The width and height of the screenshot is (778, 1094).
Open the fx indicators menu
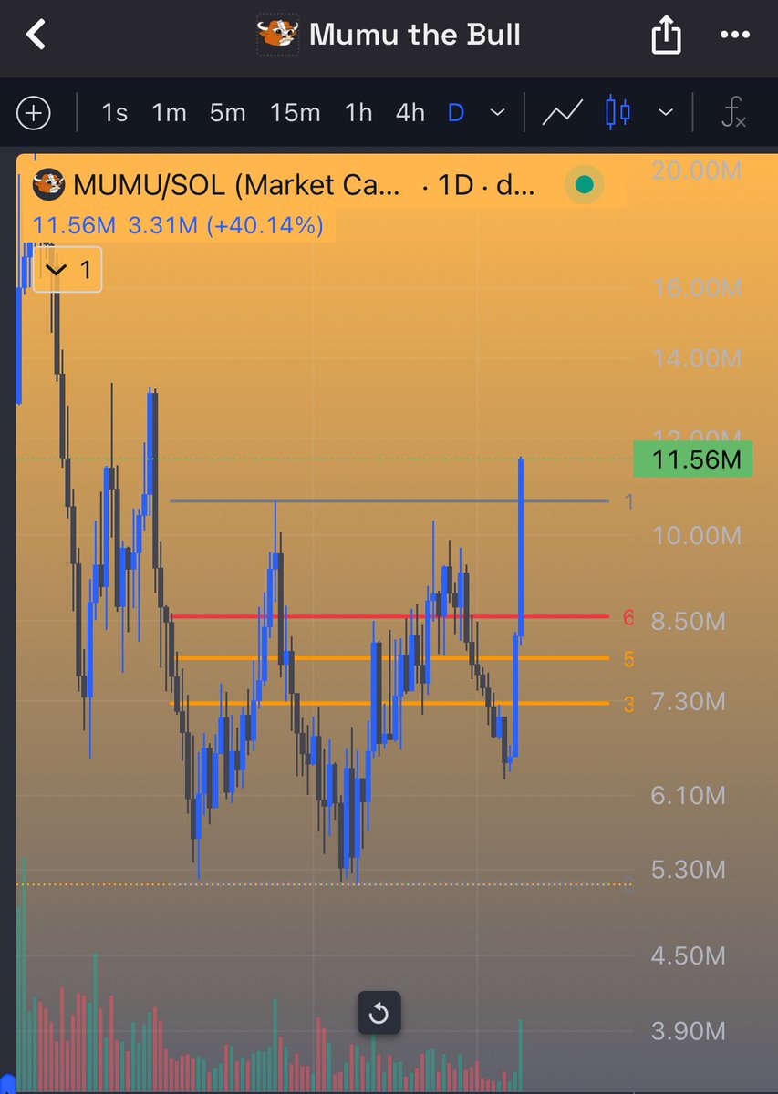pos(733,114)
